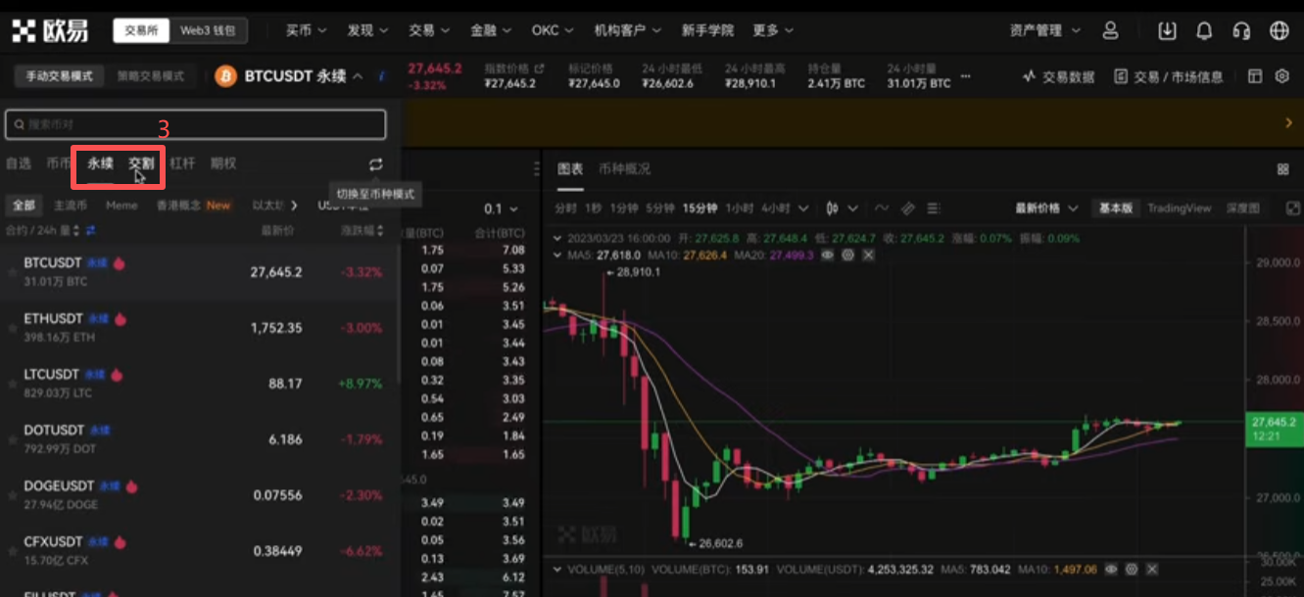Open order book 0.1 depth dropdown

(x=501, y=208)
